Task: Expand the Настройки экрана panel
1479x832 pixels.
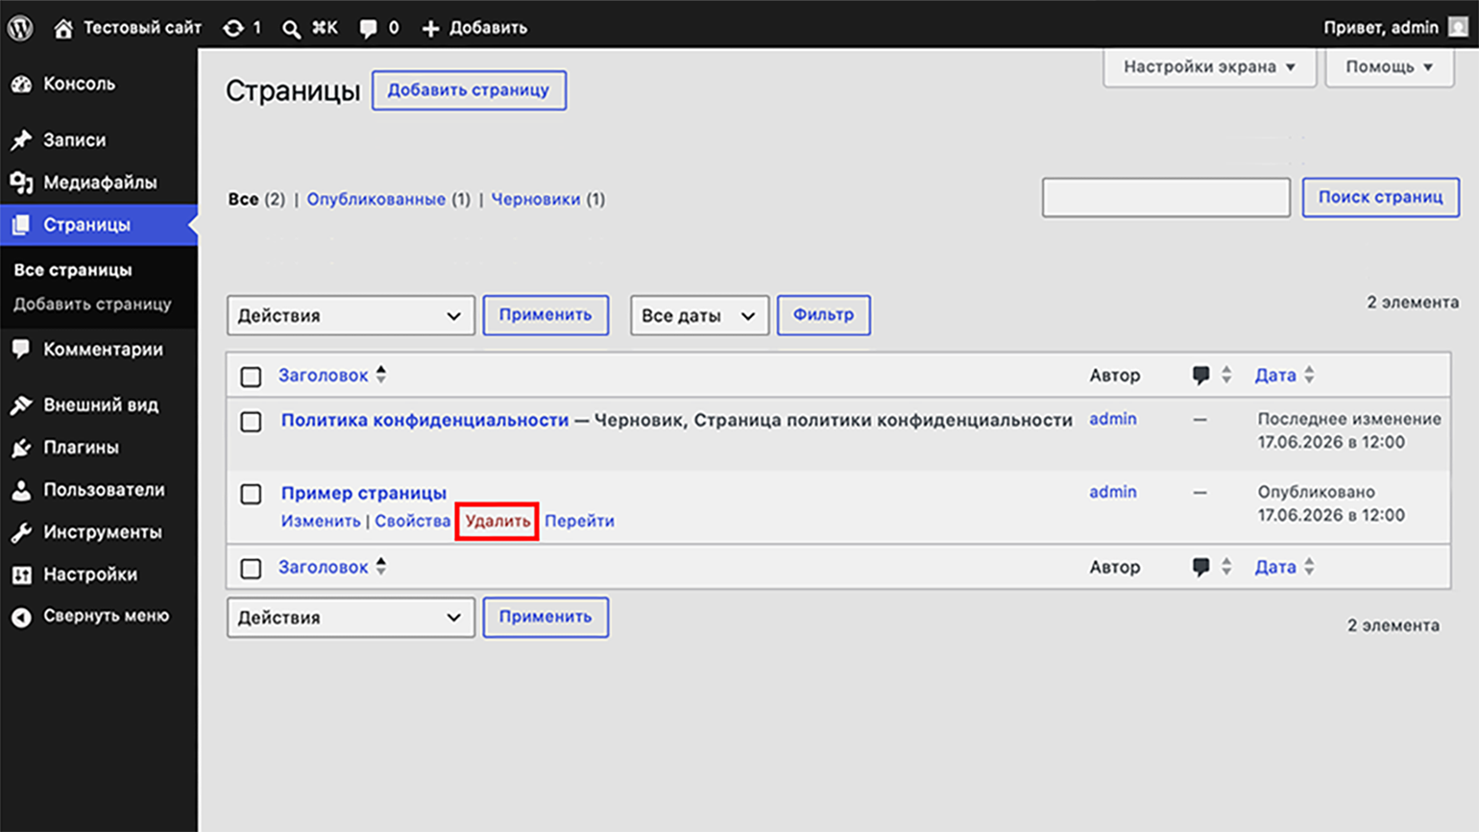Action: coord(1209,66)
